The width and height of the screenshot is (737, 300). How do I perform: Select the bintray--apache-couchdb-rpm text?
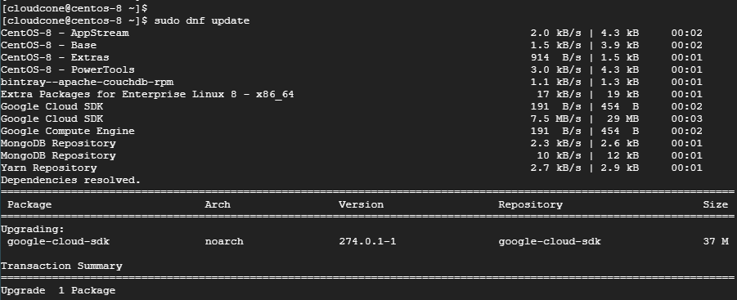88,82
